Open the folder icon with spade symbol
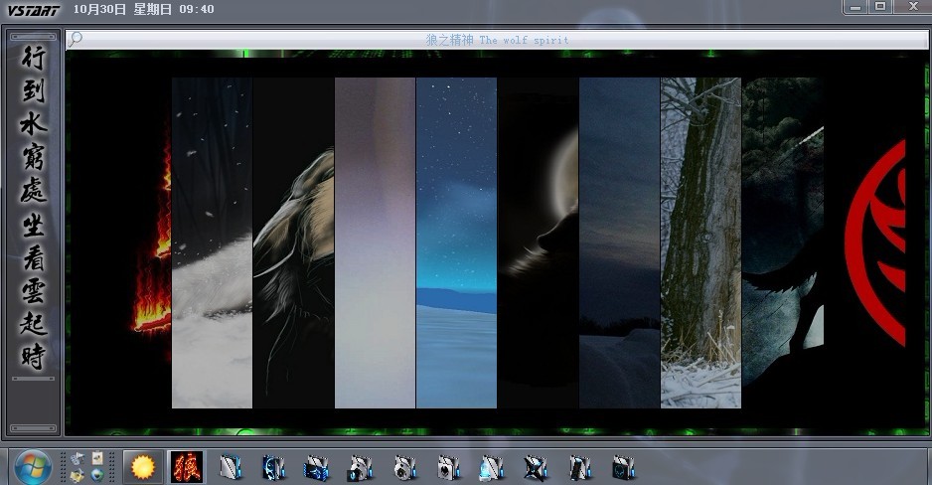 click(x=449, y=466)
